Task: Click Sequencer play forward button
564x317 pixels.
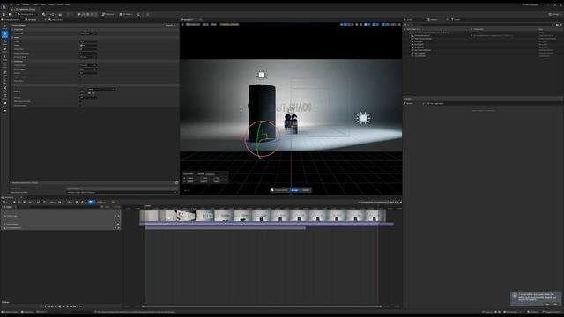Action: [63, 306]
